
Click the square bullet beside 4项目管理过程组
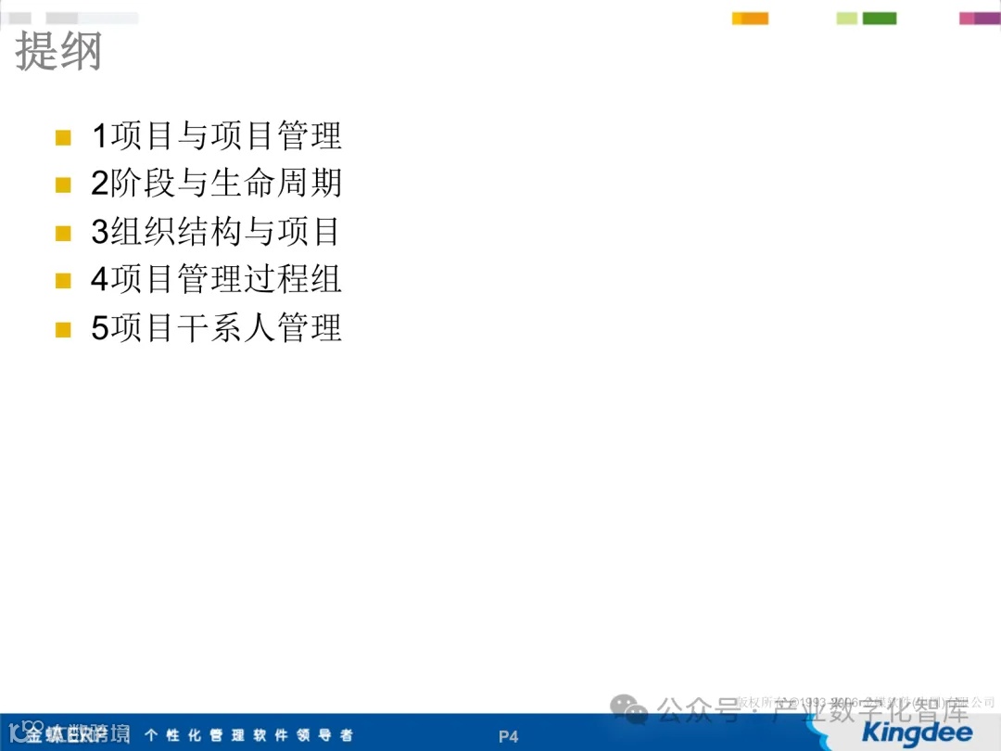pos(63,280)
